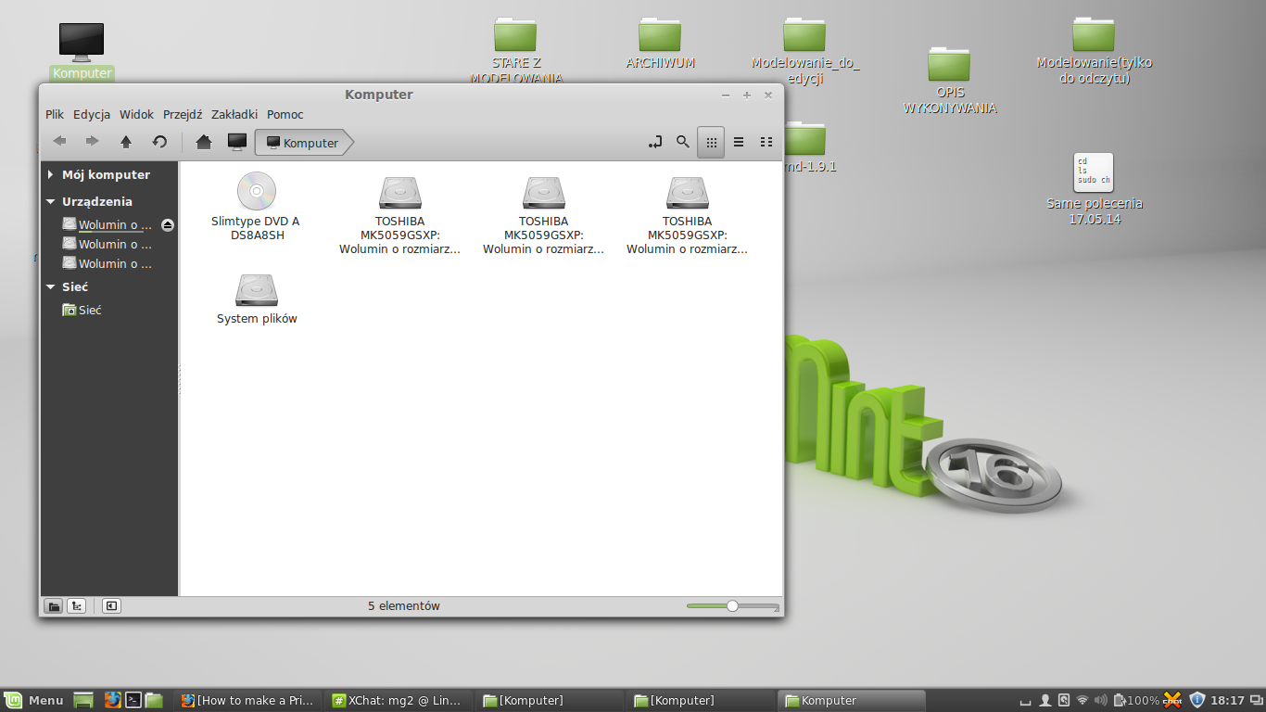
Task: Select the OPIS WYKONYWANIA desktop folder
Action: click(x=950, y=80)
